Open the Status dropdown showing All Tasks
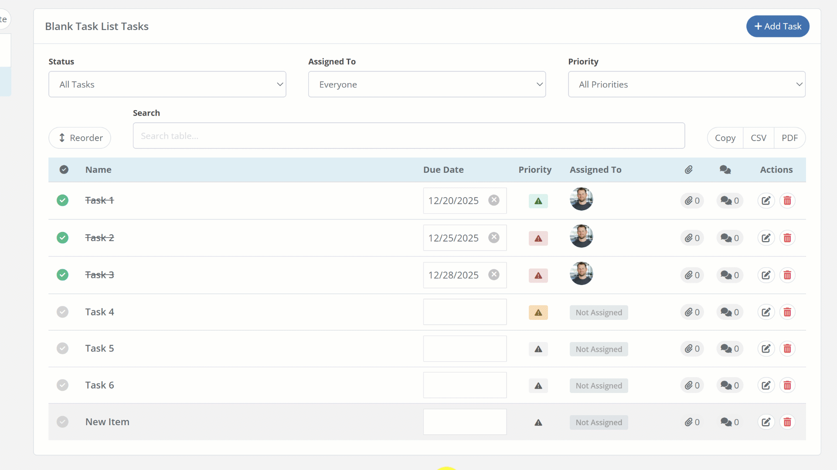This screenshot has width=837, height=470. pos(167,84)
